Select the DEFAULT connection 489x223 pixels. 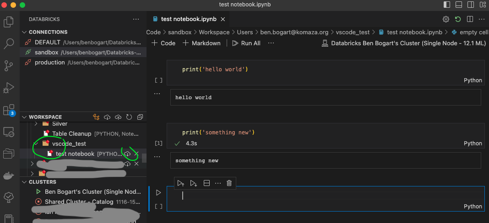pyautogui.click(x=83, y=42)
